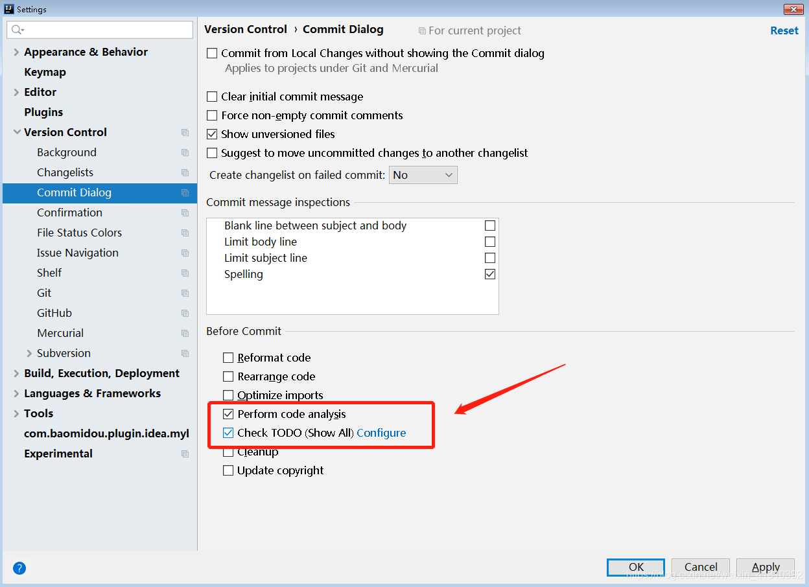Expand Build, Execution, Deployment section
809x587 pixels.
pos(16,373)
